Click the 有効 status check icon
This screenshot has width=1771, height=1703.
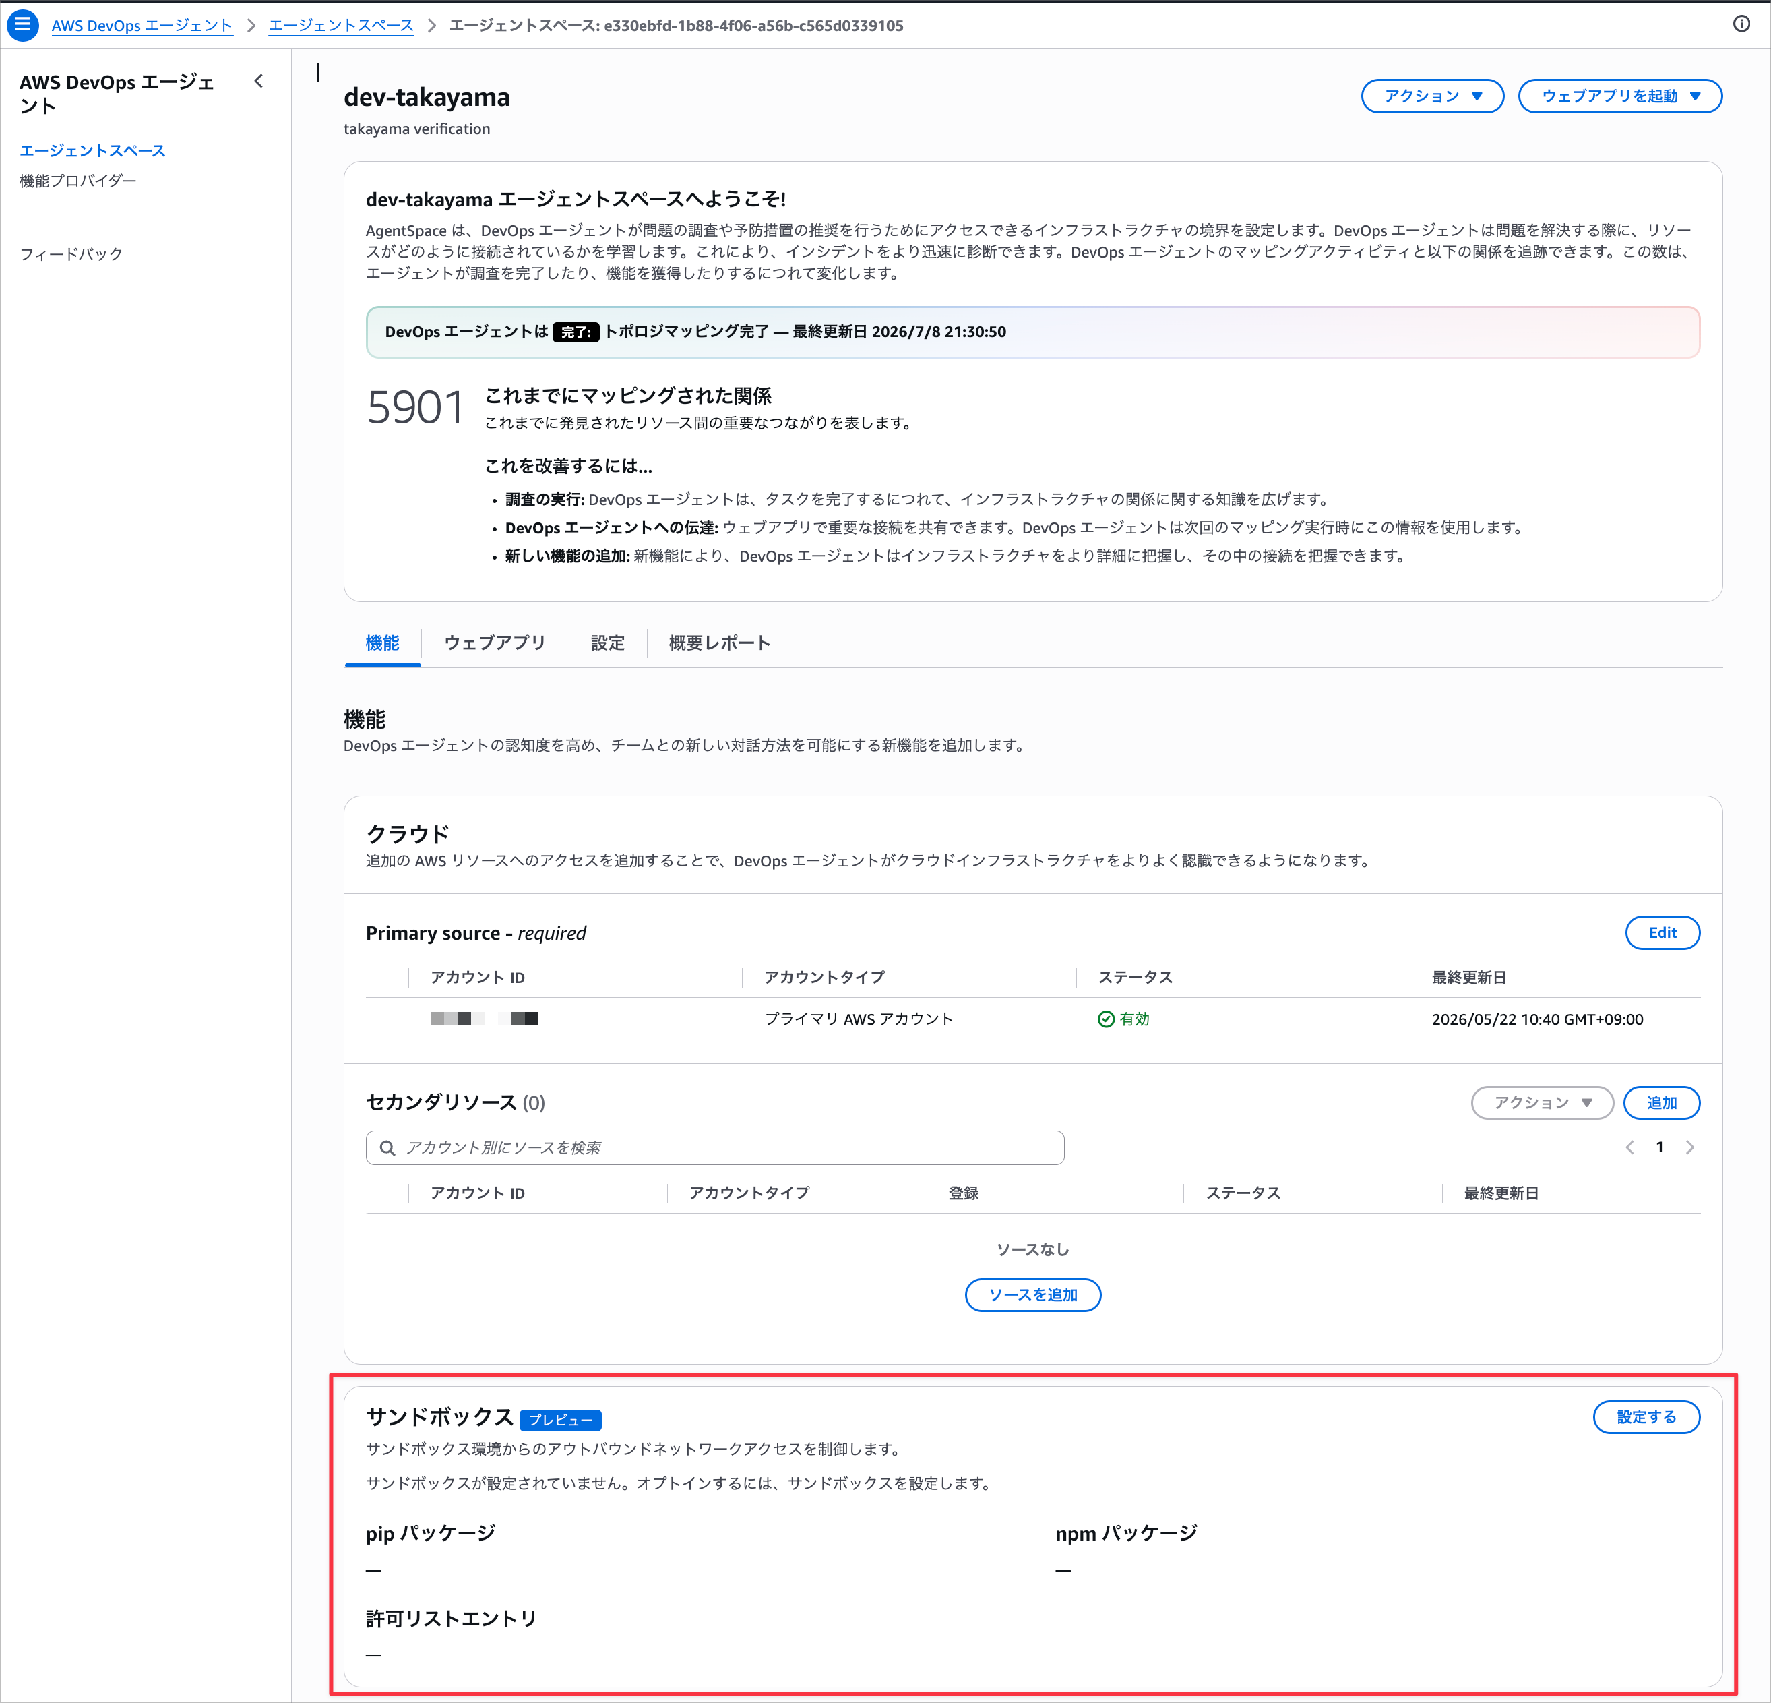coord(1106,1019)
